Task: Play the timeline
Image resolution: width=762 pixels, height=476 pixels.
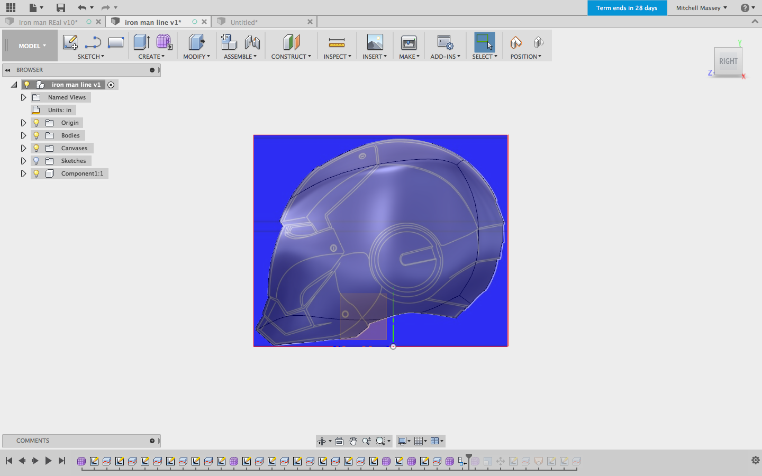Action: click(x=48, y=461)
